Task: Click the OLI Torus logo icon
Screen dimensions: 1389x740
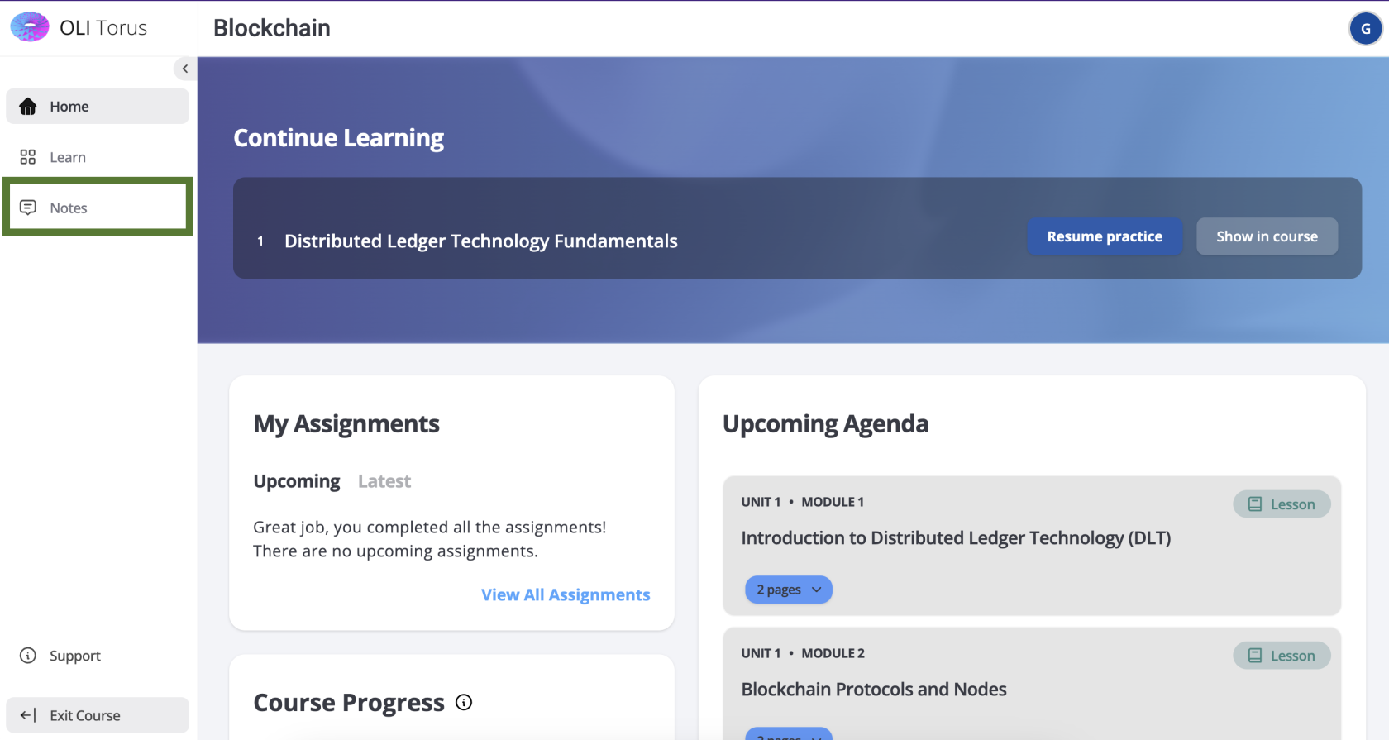Action: pos(30,27)
